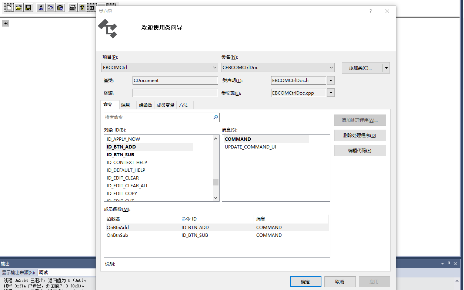The height and width of the screenshot is (290, 464).
Task: Click the 确定 button to confirm
Action: (x=305, y=282)
